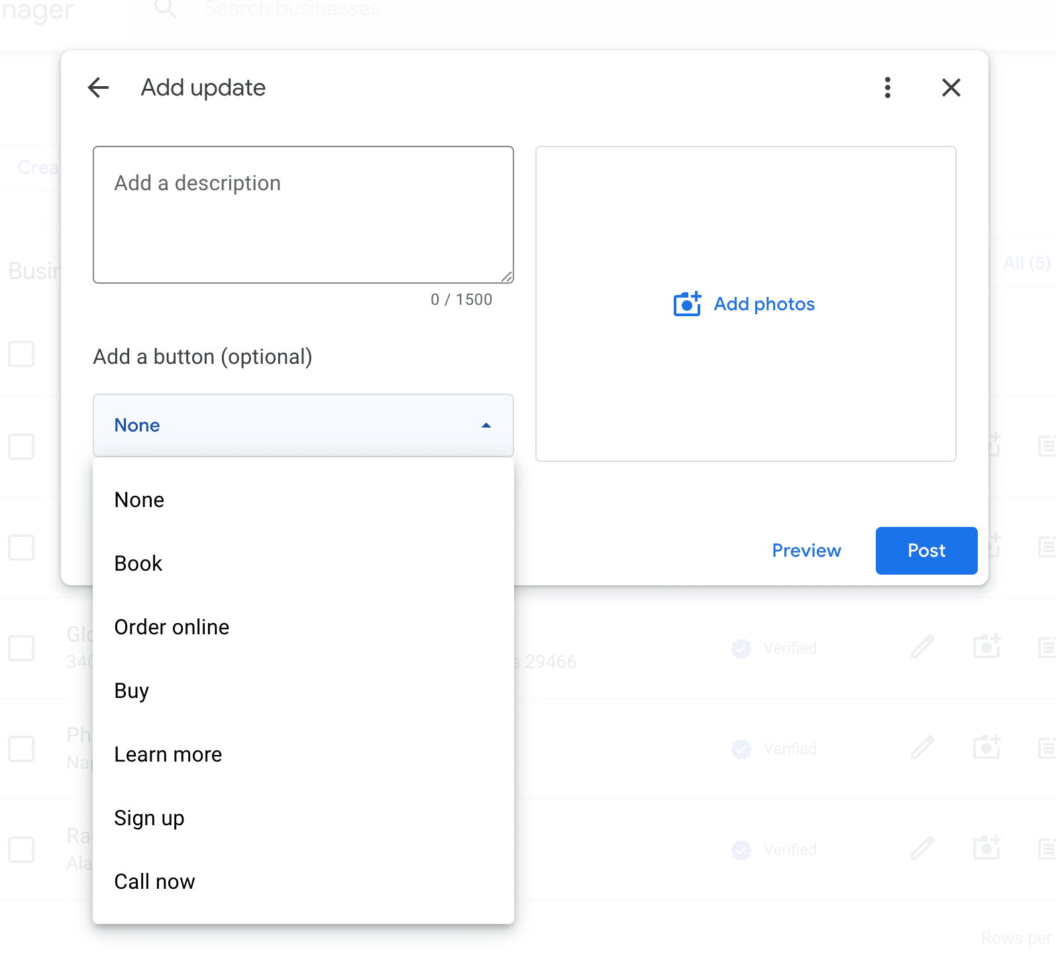Click the edit pencil icon in last row
1056x973 pixels.
pos(922,848)
